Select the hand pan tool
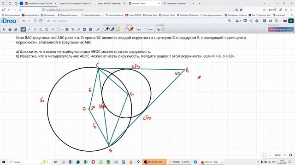Image resolution: width=295 pixels, height=165 pixels. [x=10, y=29]
